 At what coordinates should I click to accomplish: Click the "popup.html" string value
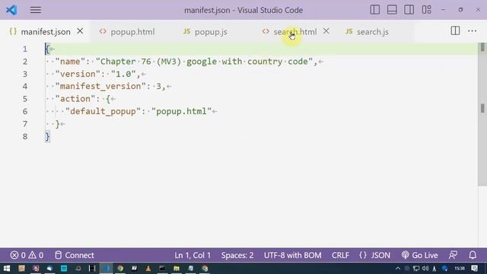[181, 111]
